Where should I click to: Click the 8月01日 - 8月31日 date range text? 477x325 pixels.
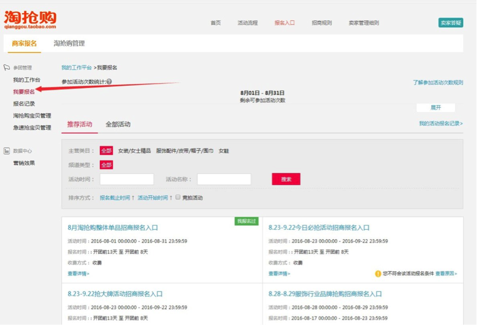pos(263,93)
